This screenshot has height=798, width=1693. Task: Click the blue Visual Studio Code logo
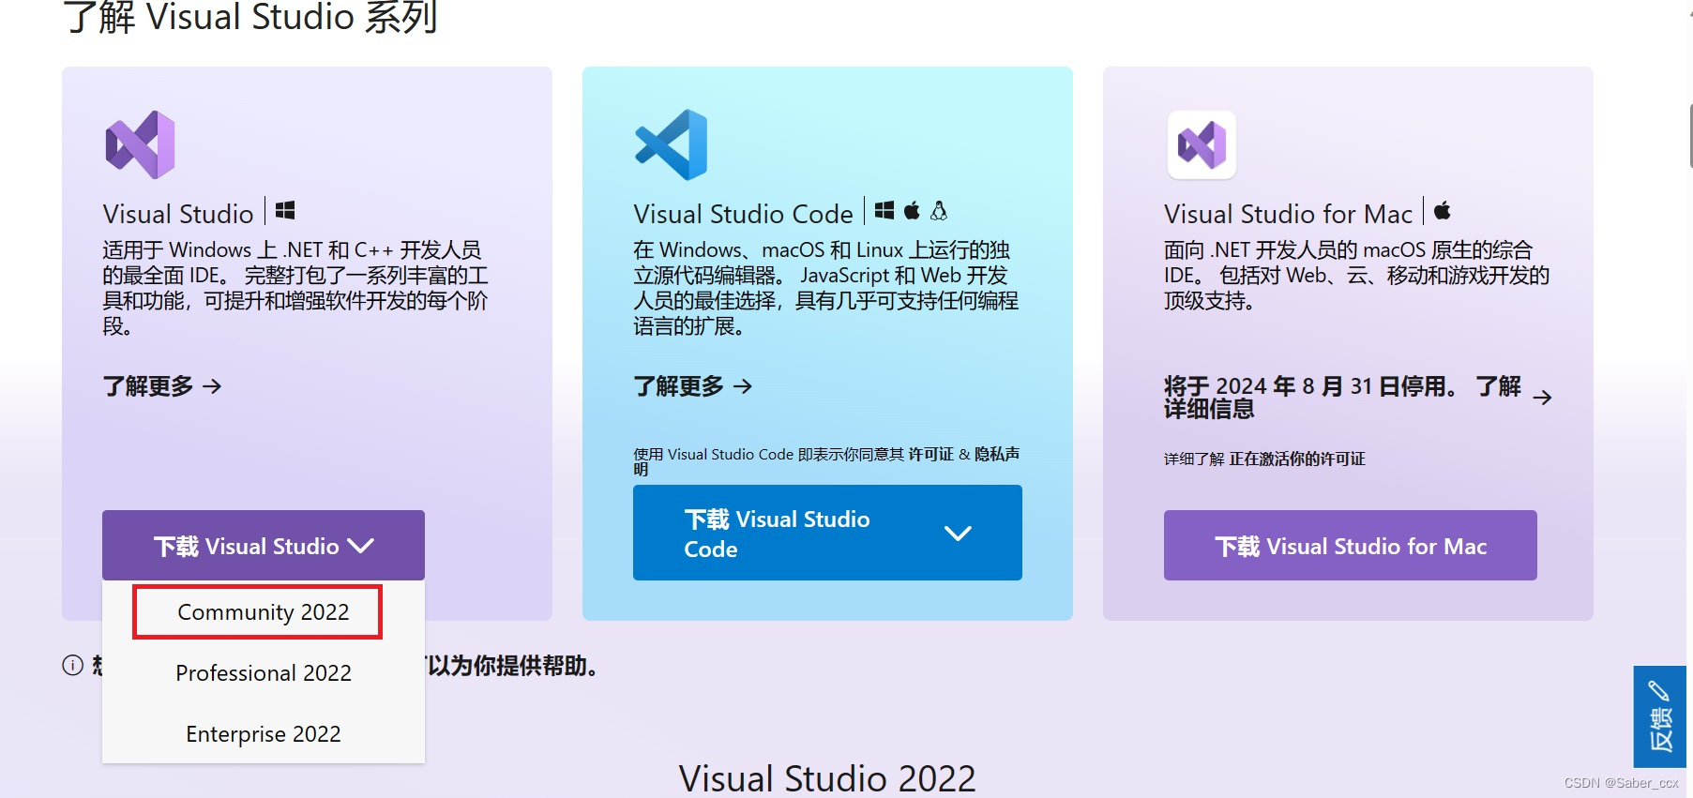(x=671, y=144)
